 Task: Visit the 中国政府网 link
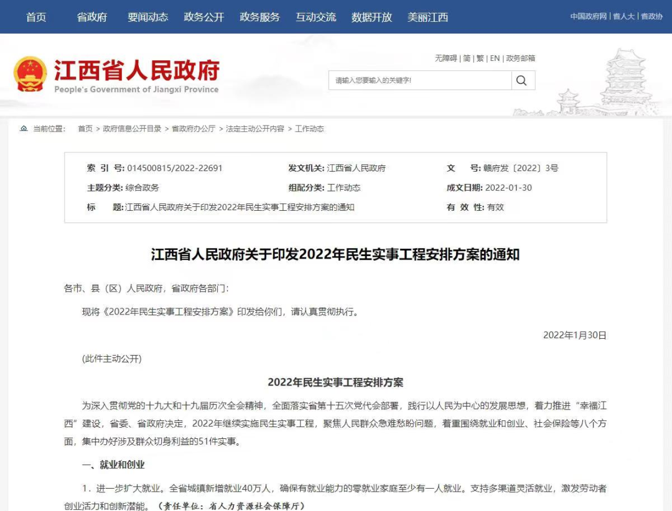[588, 17]
